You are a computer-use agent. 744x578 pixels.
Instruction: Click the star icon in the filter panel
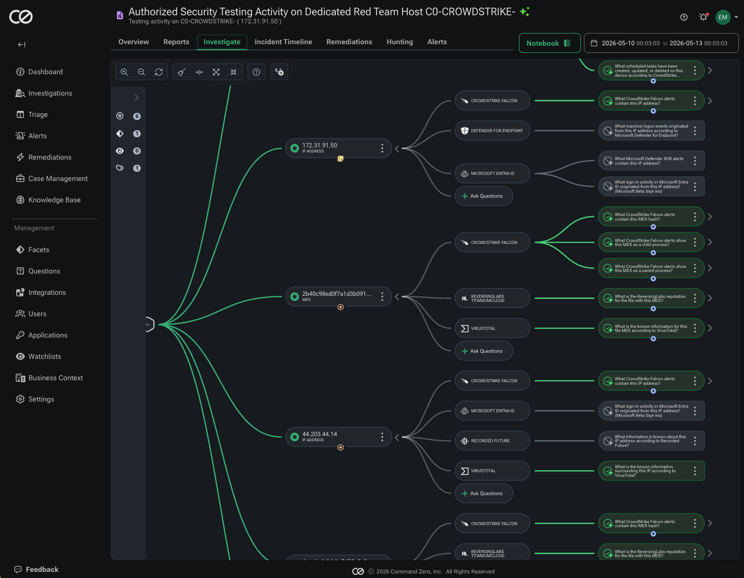click(x=120, y=116)
